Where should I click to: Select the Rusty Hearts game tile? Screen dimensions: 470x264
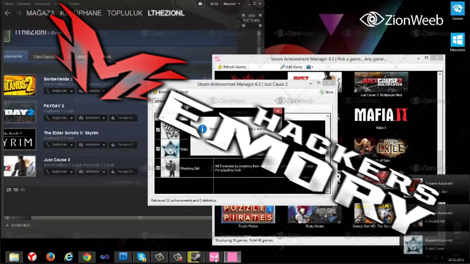pyautogui.click(x=314, y=217)
